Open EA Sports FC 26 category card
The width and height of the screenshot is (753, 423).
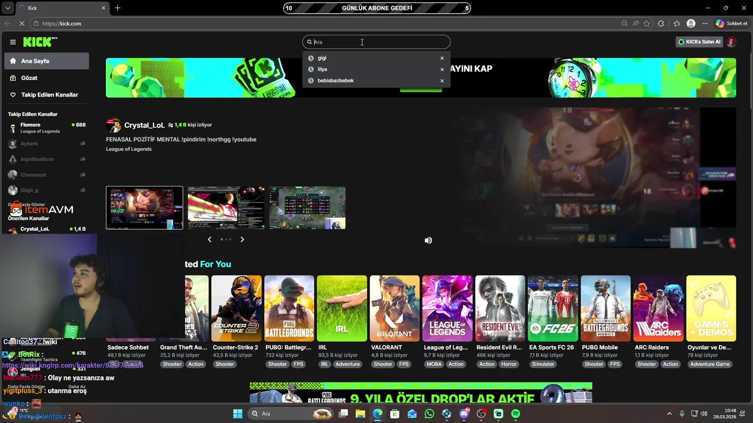point(553,308)
